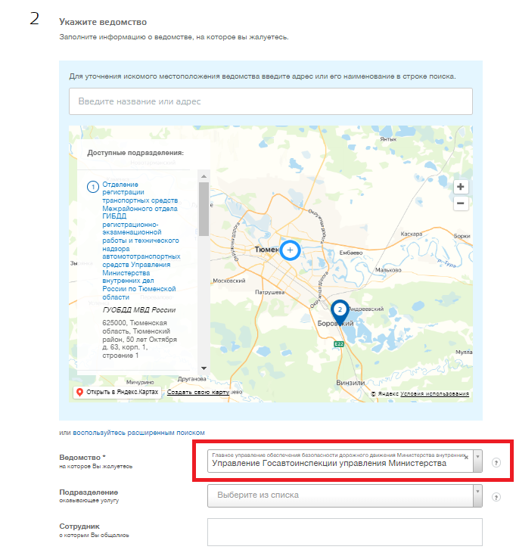
Task: Open 'Условия использования' link on map
Action: 434,393
